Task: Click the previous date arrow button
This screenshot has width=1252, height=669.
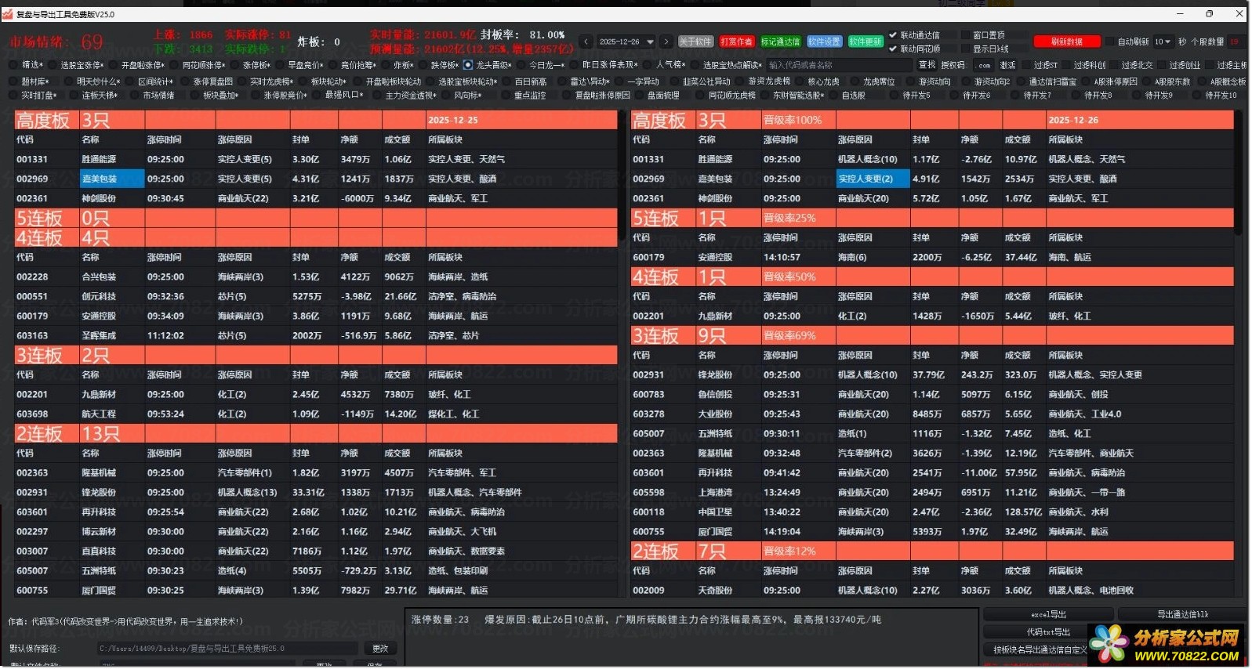Action: (x=586, y=42)
